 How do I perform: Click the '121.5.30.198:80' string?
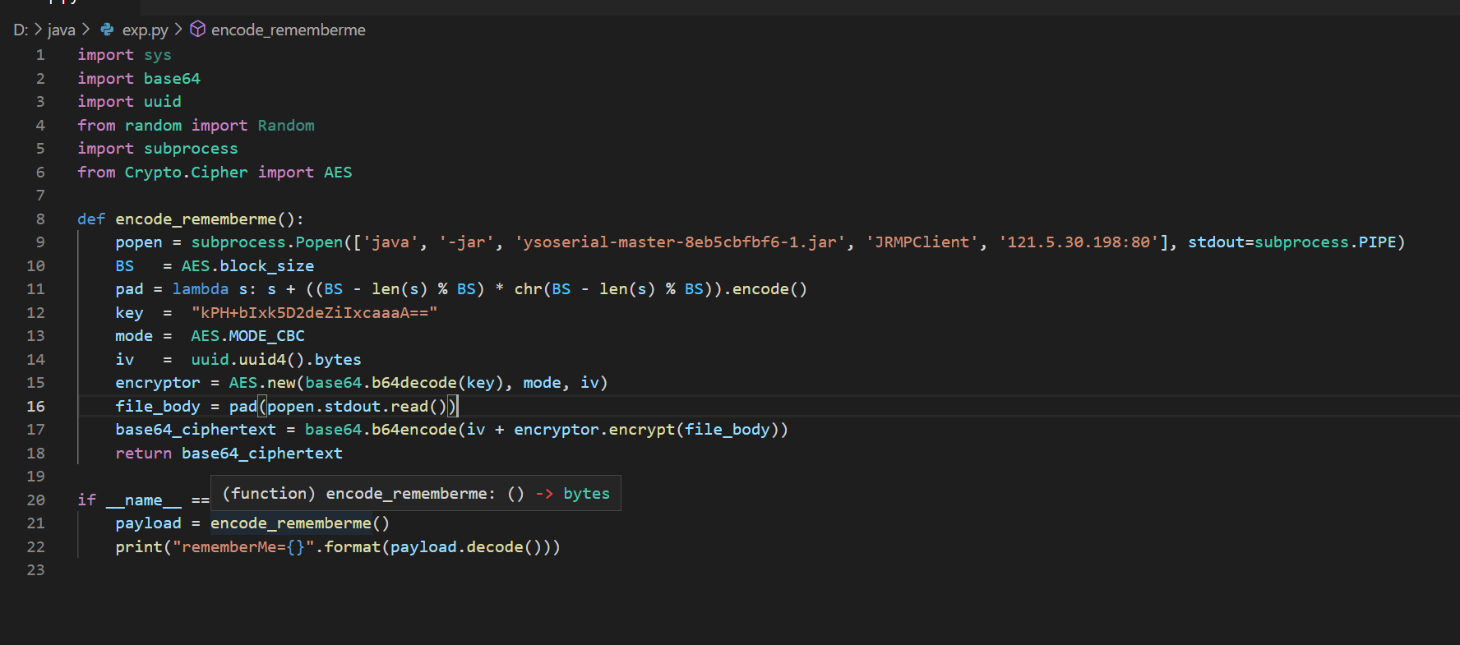pyautogui.click(x=1079, y=242)
